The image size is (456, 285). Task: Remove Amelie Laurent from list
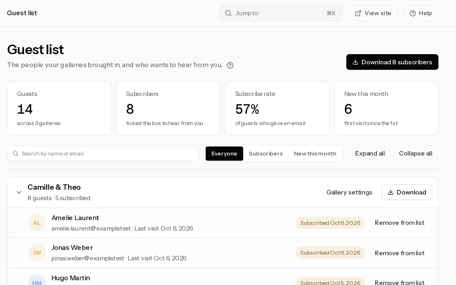point(400,223)
